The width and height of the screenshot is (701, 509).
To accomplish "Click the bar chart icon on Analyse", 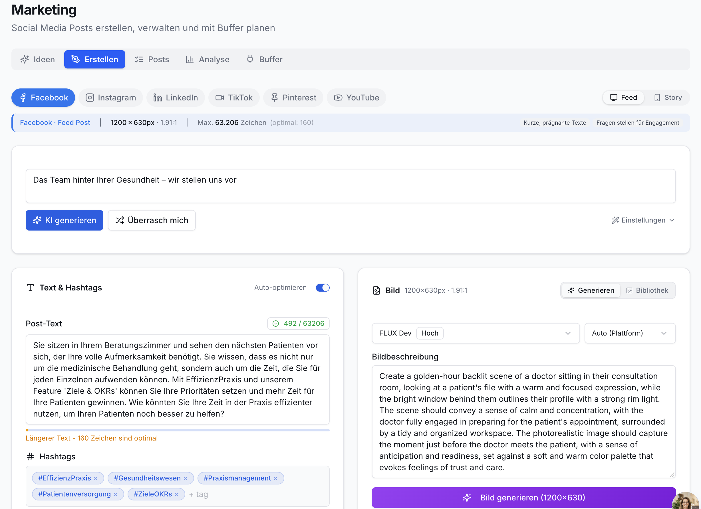I will click(x=190, y=59).
